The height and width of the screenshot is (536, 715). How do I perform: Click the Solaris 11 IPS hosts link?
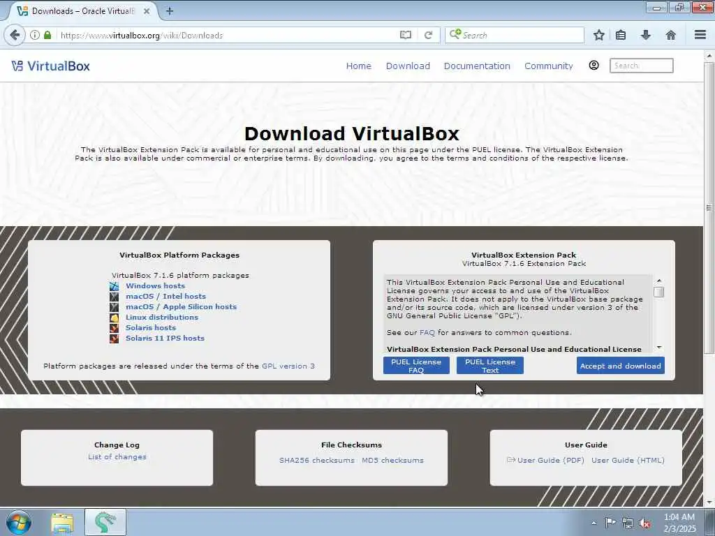pyautogui.click(x=165, y=338)
